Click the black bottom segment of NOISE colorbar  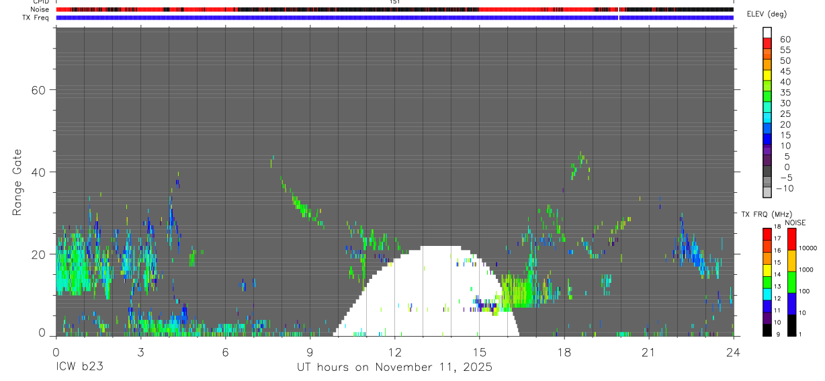tap(792, 325)
